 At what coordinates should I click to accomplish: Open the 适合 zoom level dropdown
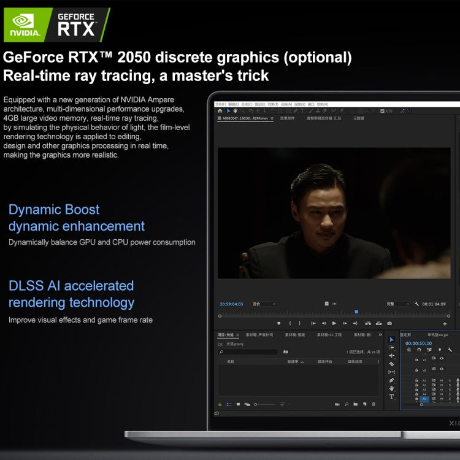pyautogui.click(x=265, y=304)
